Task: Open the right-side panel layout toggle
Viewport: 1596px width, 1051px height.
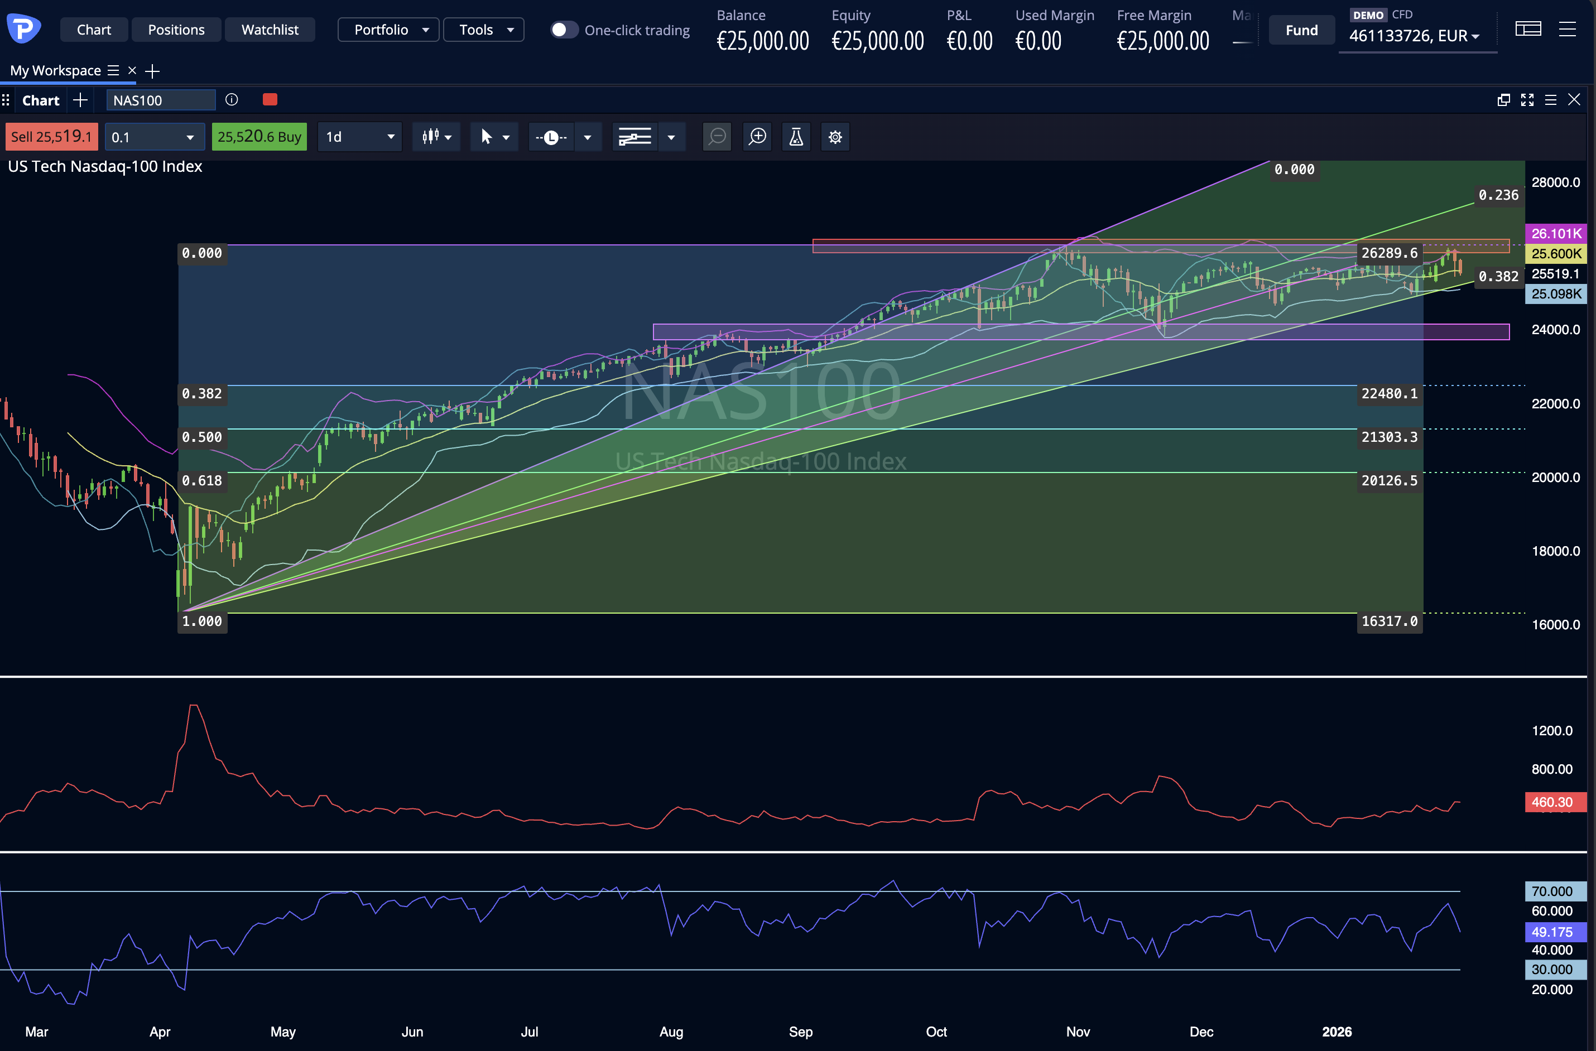Action: [1528, 29]
